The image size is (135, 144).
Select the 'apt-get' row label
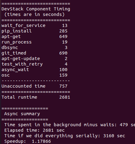(11, 36)
